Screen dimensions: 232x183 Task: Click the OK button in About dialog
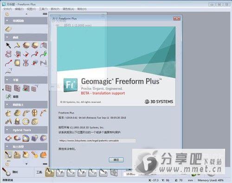click(116, 160)
